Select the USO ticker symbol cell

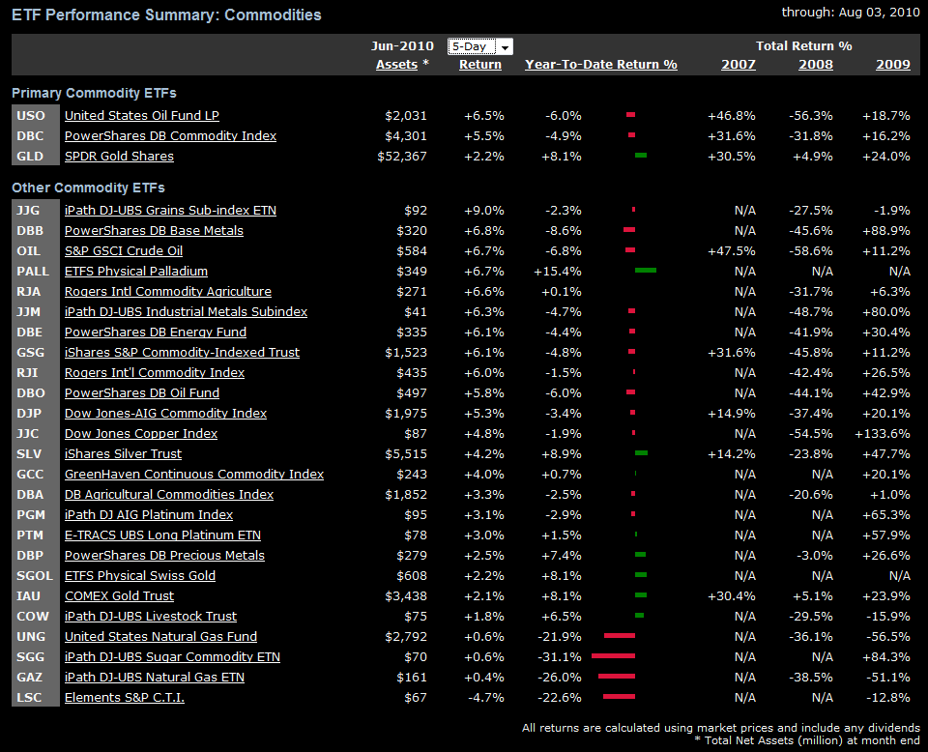pyautogui.click(x=36, y=116)
